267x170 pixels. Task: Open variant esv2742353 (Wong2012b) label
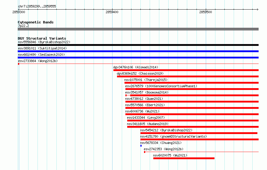163,149
